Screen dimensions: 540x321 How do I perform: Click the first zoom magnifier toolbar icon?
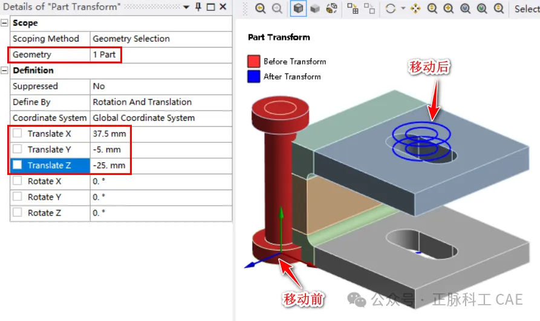[x=261, y=8]
